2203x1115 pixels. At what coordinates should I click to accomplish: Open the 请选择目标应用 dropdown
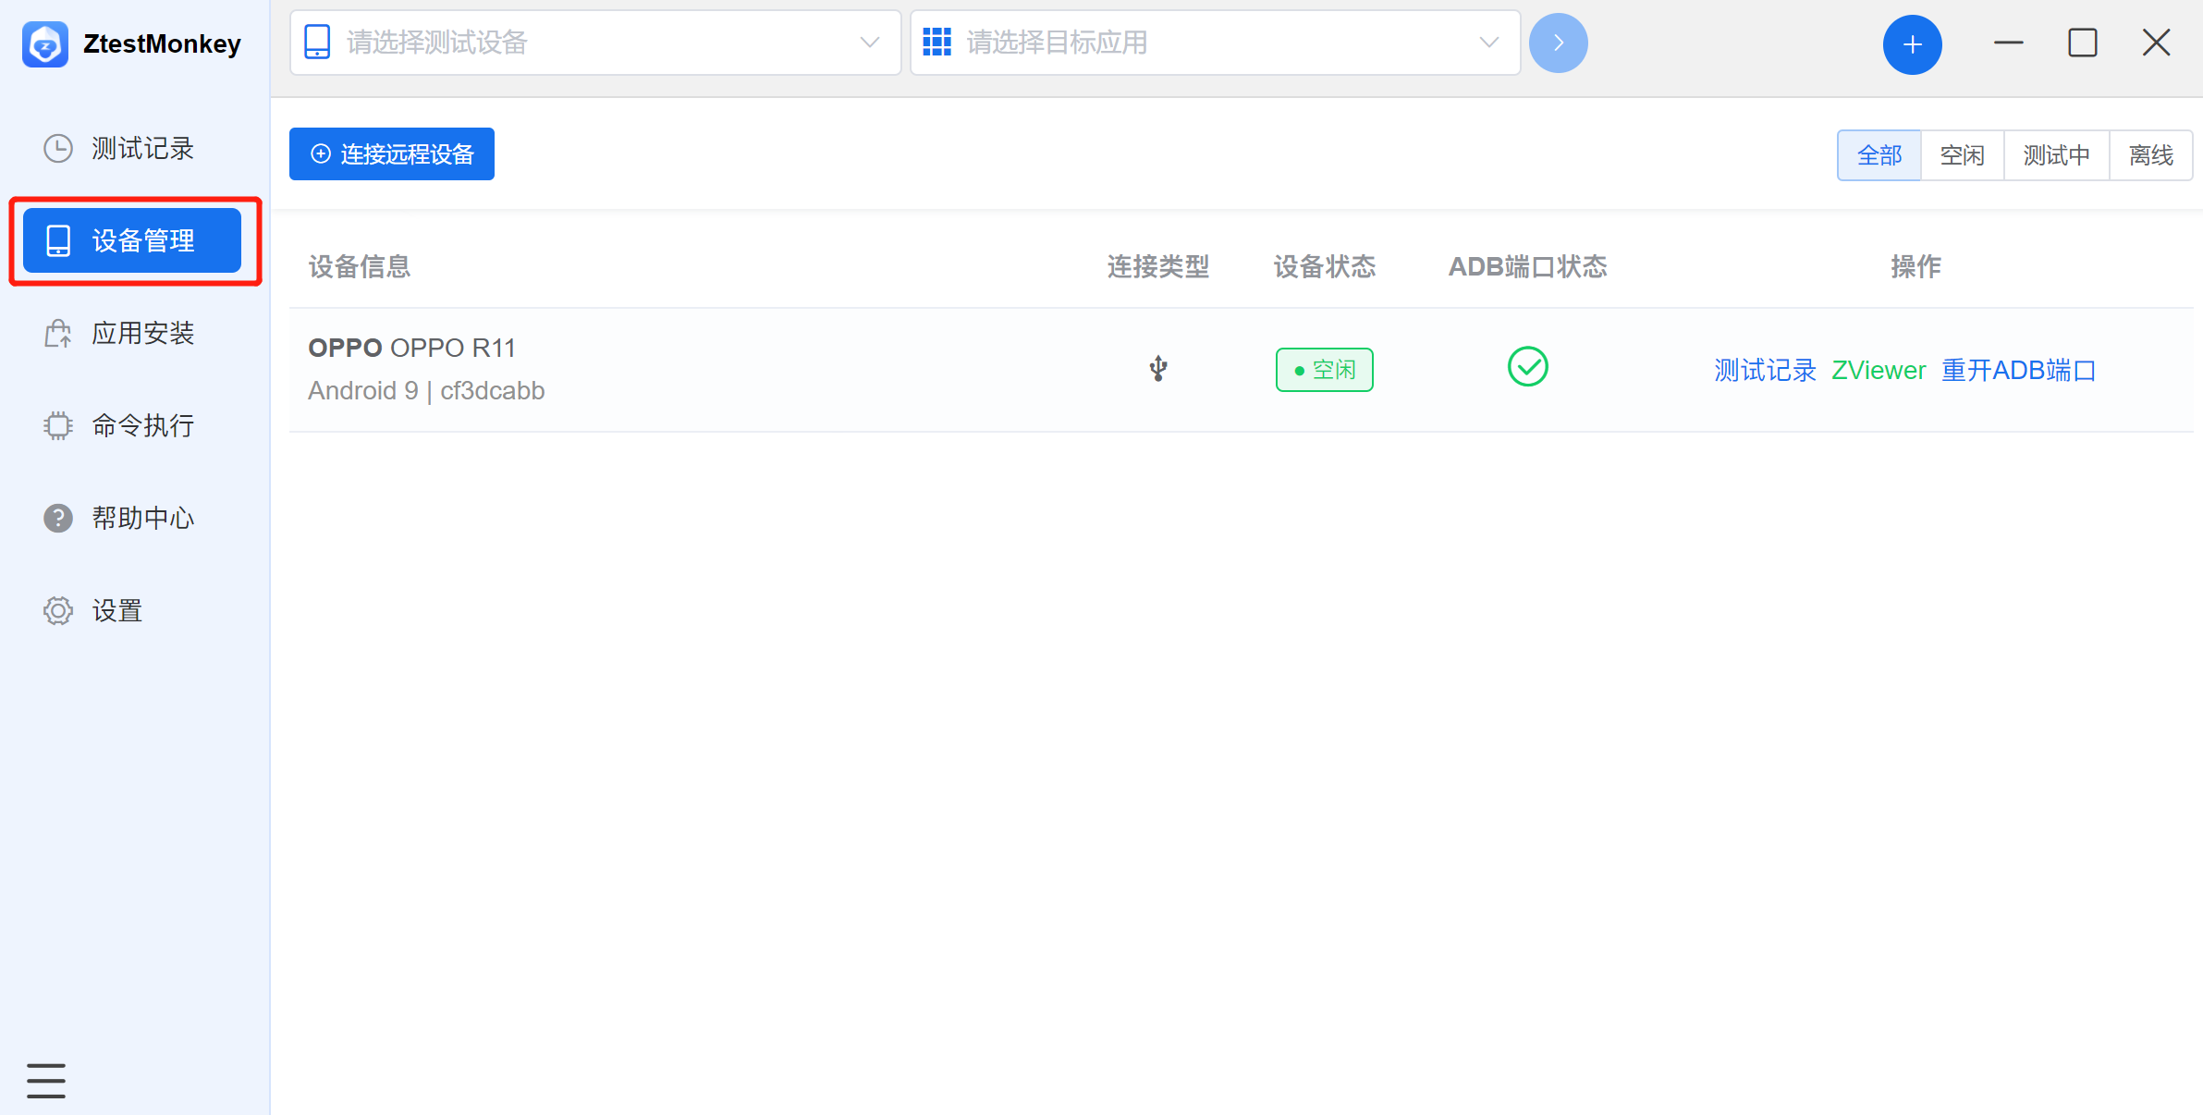[1215, 43]
